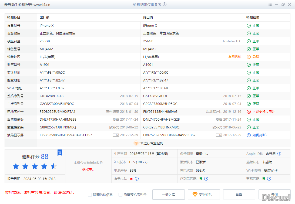Screen dimensions: 295x204
Task: Click the first rating star
Action: tap(16, 166)
